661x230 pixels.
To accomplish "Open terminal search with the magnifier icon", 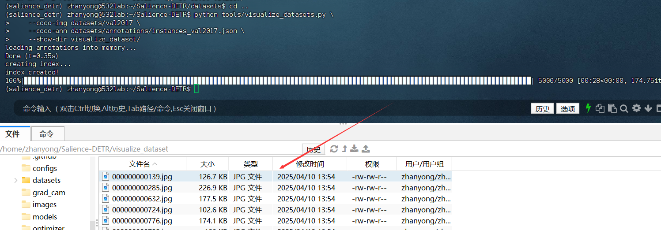I will (624, 108).
